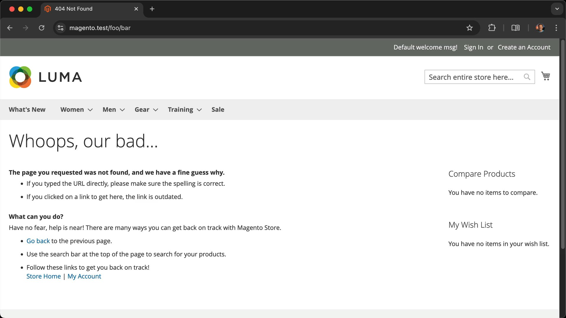Close the 404 Not Found tab
566x318 pixels.
tap(136, 9)
